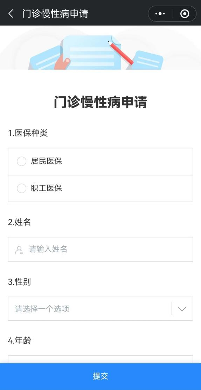Click the small blue note card illustration
This screenshot has height=390, width=201.
click(x=147, y=60)
